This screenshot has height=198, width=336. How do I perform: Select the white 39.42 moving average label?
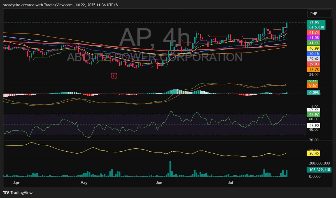(x=314, y=59)
